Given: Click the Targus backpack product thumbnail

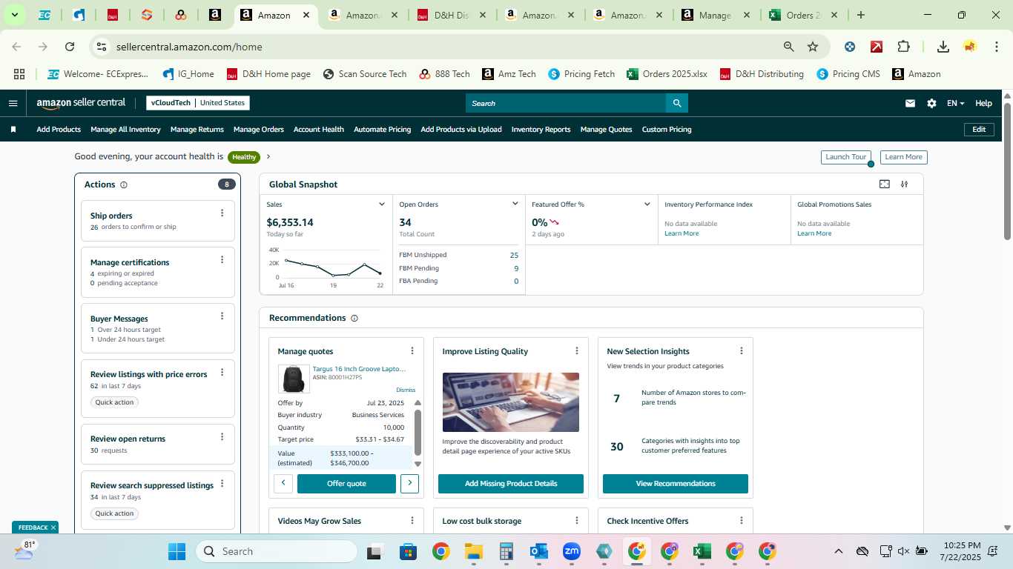Looking at the screenshot, I should click(x=294, y=379).
